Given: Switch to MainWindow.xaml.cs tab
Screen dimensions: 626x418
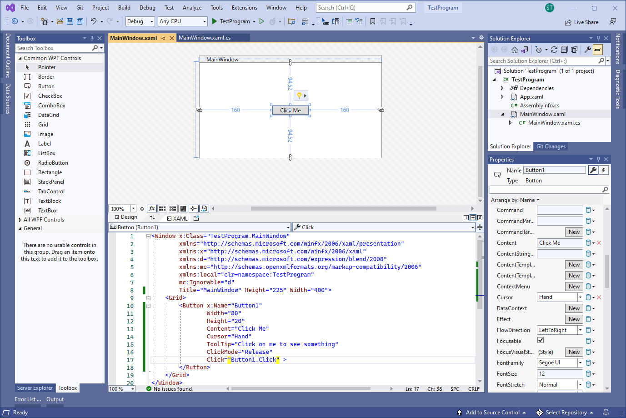Looking at the screenshot, I should [205, 38].
